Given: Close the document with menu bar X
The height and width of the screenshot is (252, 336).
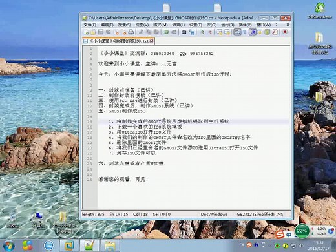Looking at the screenshot, I should (288, 25).
